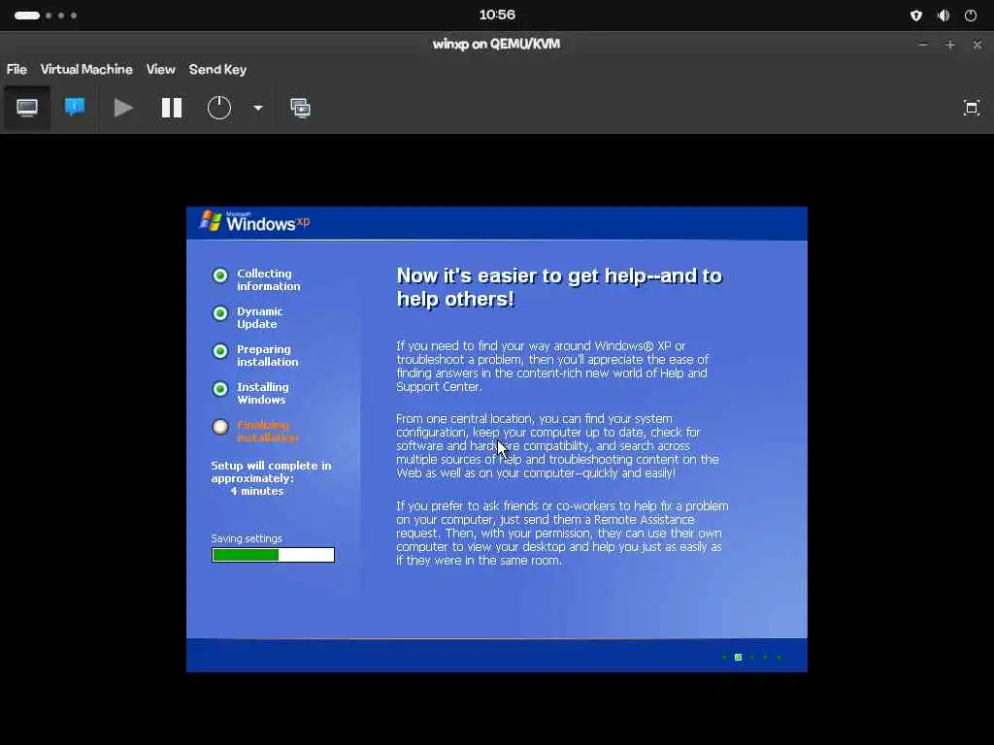Open the View menu
Screen dimensions: 994x745
[160, 70]
